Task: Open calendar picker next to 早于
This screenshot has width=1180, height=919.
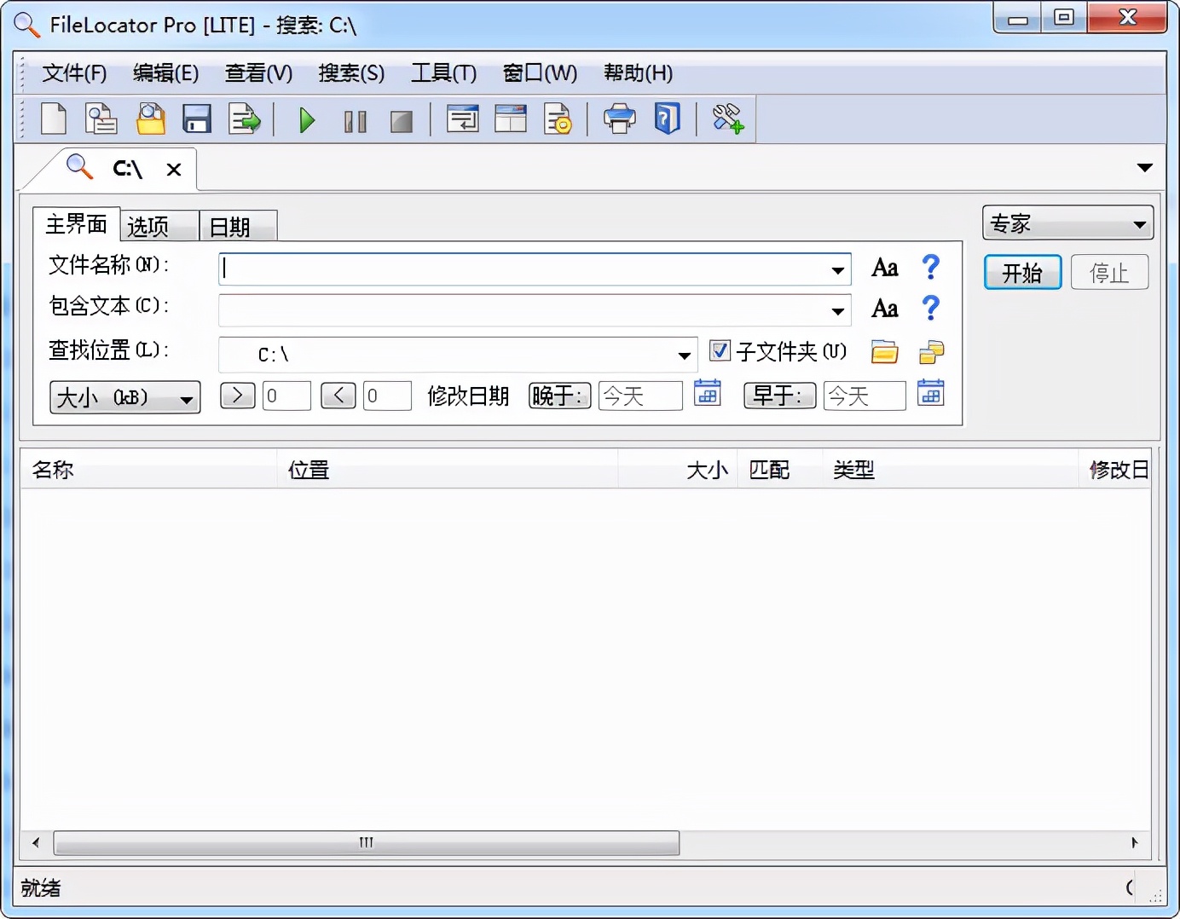Action: pos(930,393)
